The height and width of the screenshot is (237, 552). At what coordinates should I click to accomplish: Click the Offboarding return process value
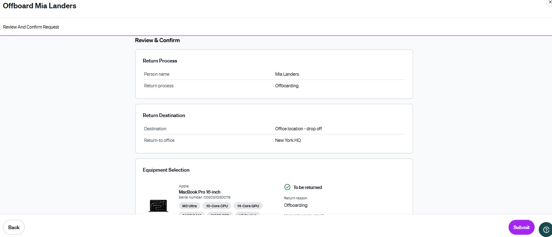pos(287,86)
